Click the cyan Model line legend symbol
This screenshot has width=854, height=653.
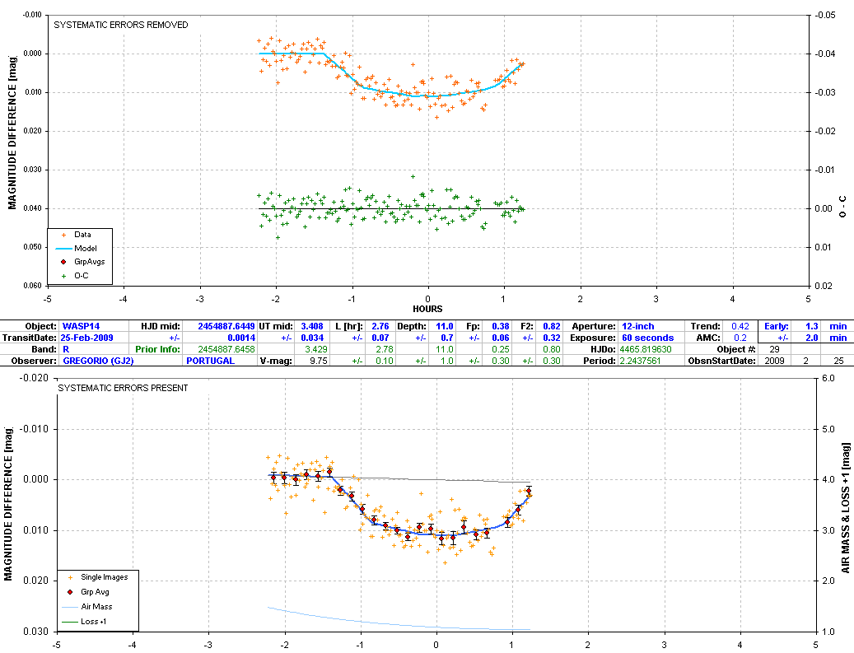click(63, 248)
